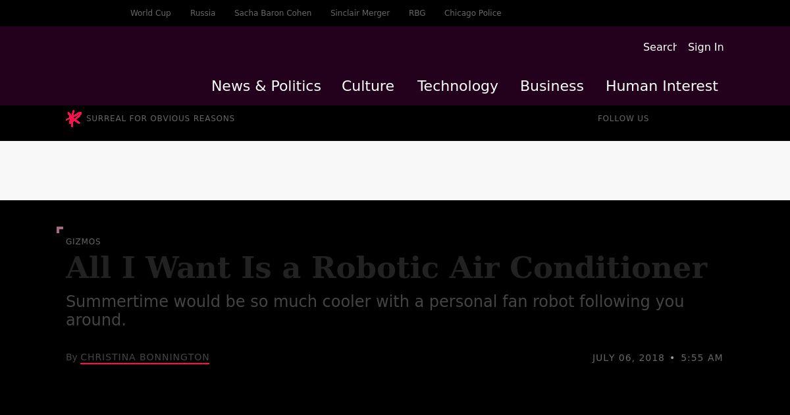Open the Chicago Police topic link
This screenshot has width=790, height=415.
tap(473, 13)
